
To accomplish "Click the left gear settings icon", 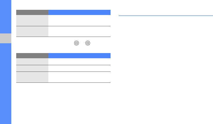I will [76, 43].
